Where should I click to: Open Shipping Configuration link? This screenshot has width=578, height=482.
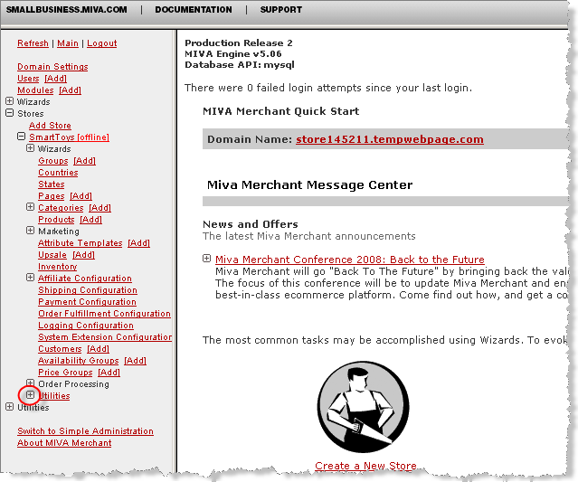[88, 290]
